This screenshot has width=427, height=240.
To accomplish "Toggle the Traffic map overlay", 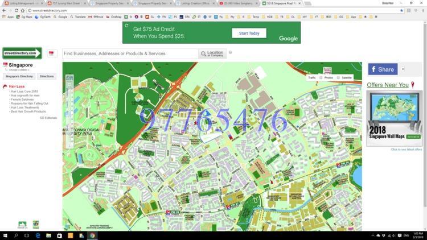I will click(x=312, y=78).
